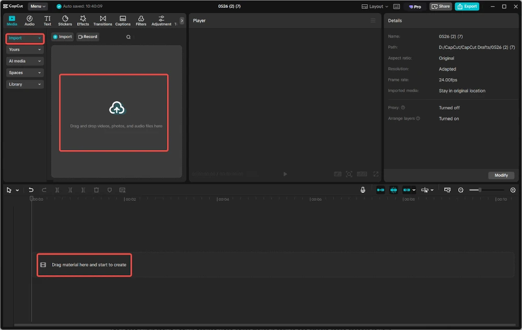Screen dimensions: 522x330
Task: Click the Import button with plus icon
Action: [62, 37]
